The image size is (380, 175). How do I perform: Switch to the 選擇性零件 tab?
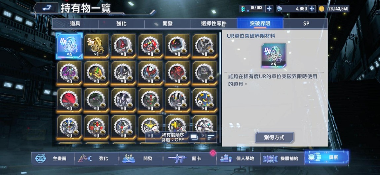(214, 24)
